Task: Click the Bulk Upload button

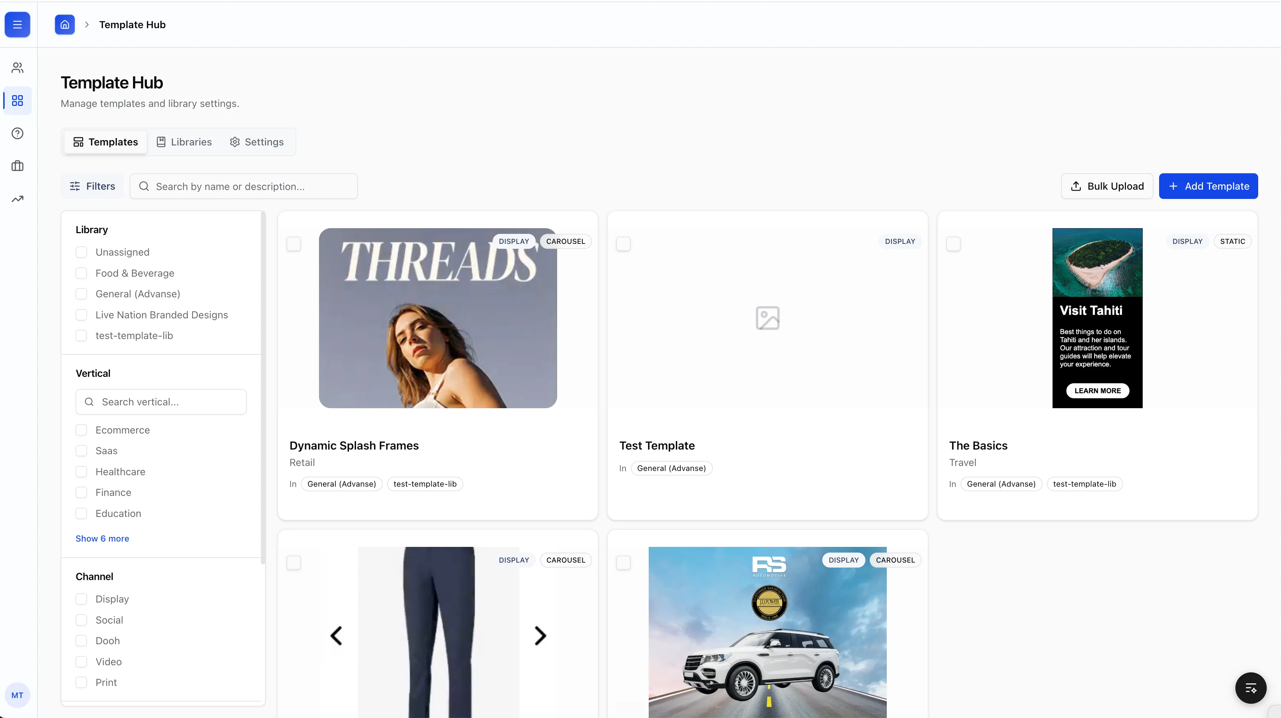Action: point(1107,186)
